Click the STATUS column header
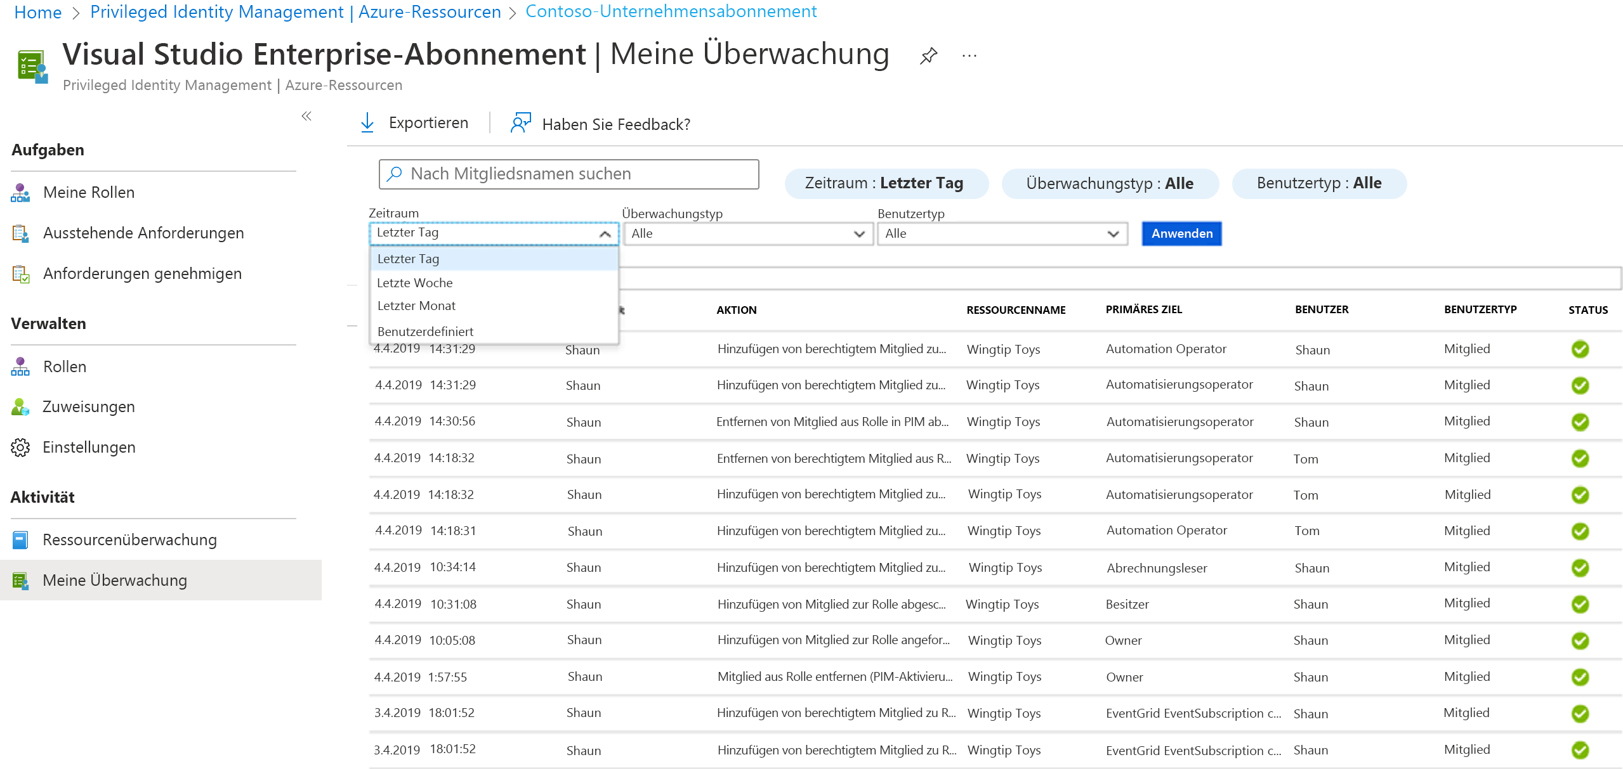 point(1588,310)
